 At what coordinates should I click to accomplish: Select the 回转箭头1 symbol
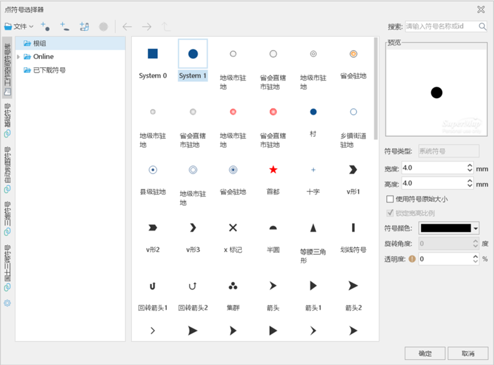[x=153, y=286]
